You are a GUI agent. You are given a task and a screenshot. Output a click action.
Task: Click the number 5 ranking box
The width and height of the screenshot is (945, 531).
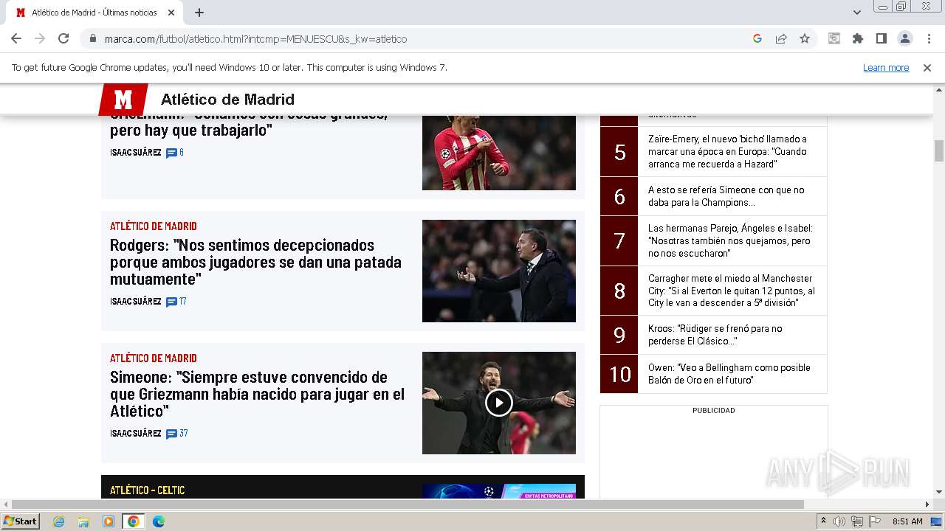click(x=619, y=152)
